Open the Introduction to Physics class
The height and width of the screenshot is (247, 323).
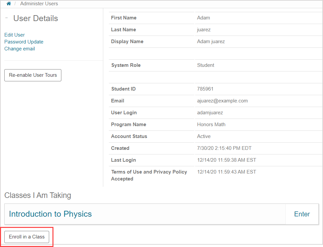pyautogui.click(x=50, y=214)
